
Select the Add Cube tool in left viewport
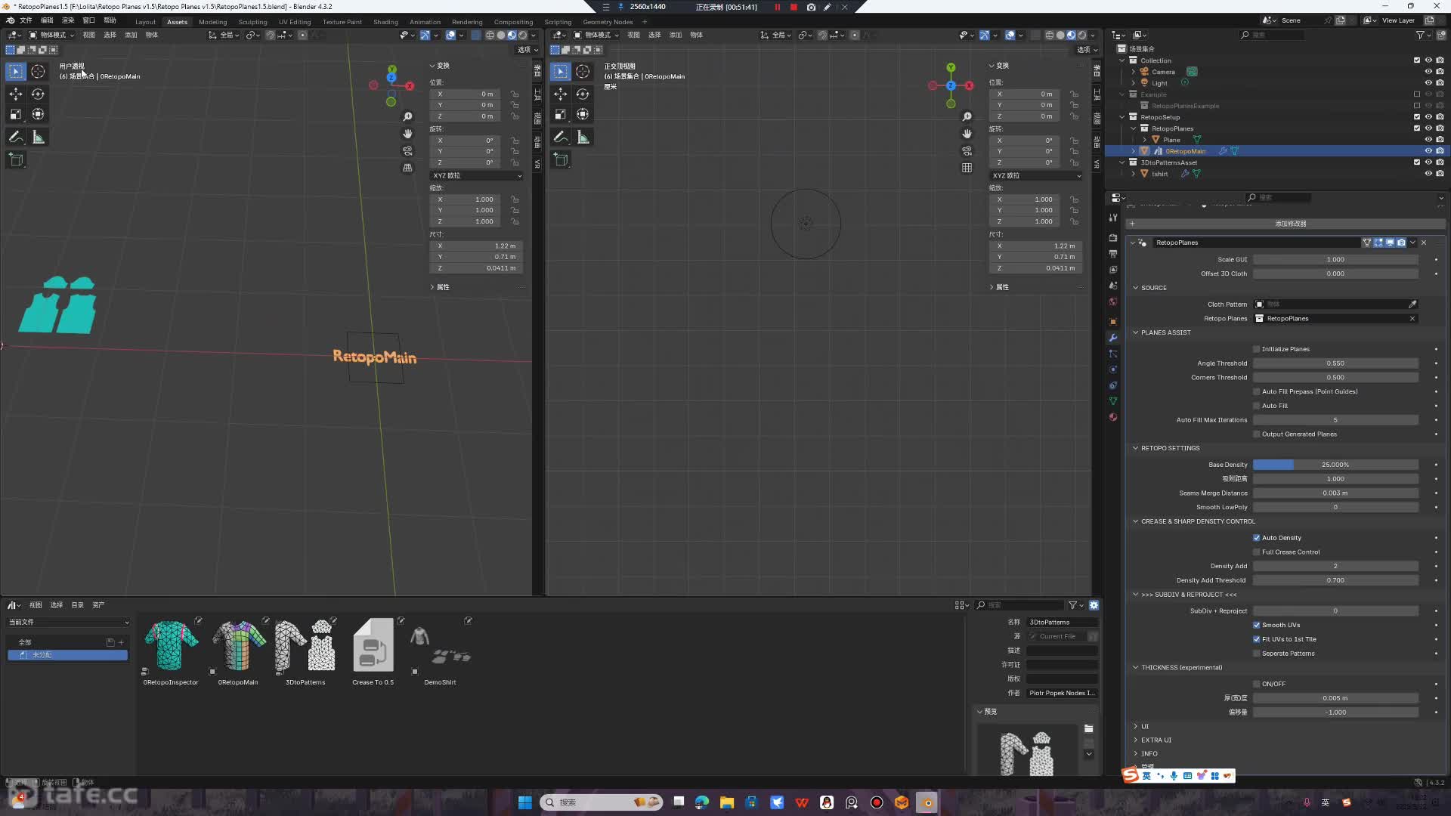[16, 159]
